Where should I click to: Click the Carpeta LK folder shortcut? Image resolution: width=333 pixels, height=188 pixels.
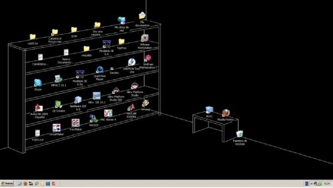pyautogui.click(x=55, y=32)
